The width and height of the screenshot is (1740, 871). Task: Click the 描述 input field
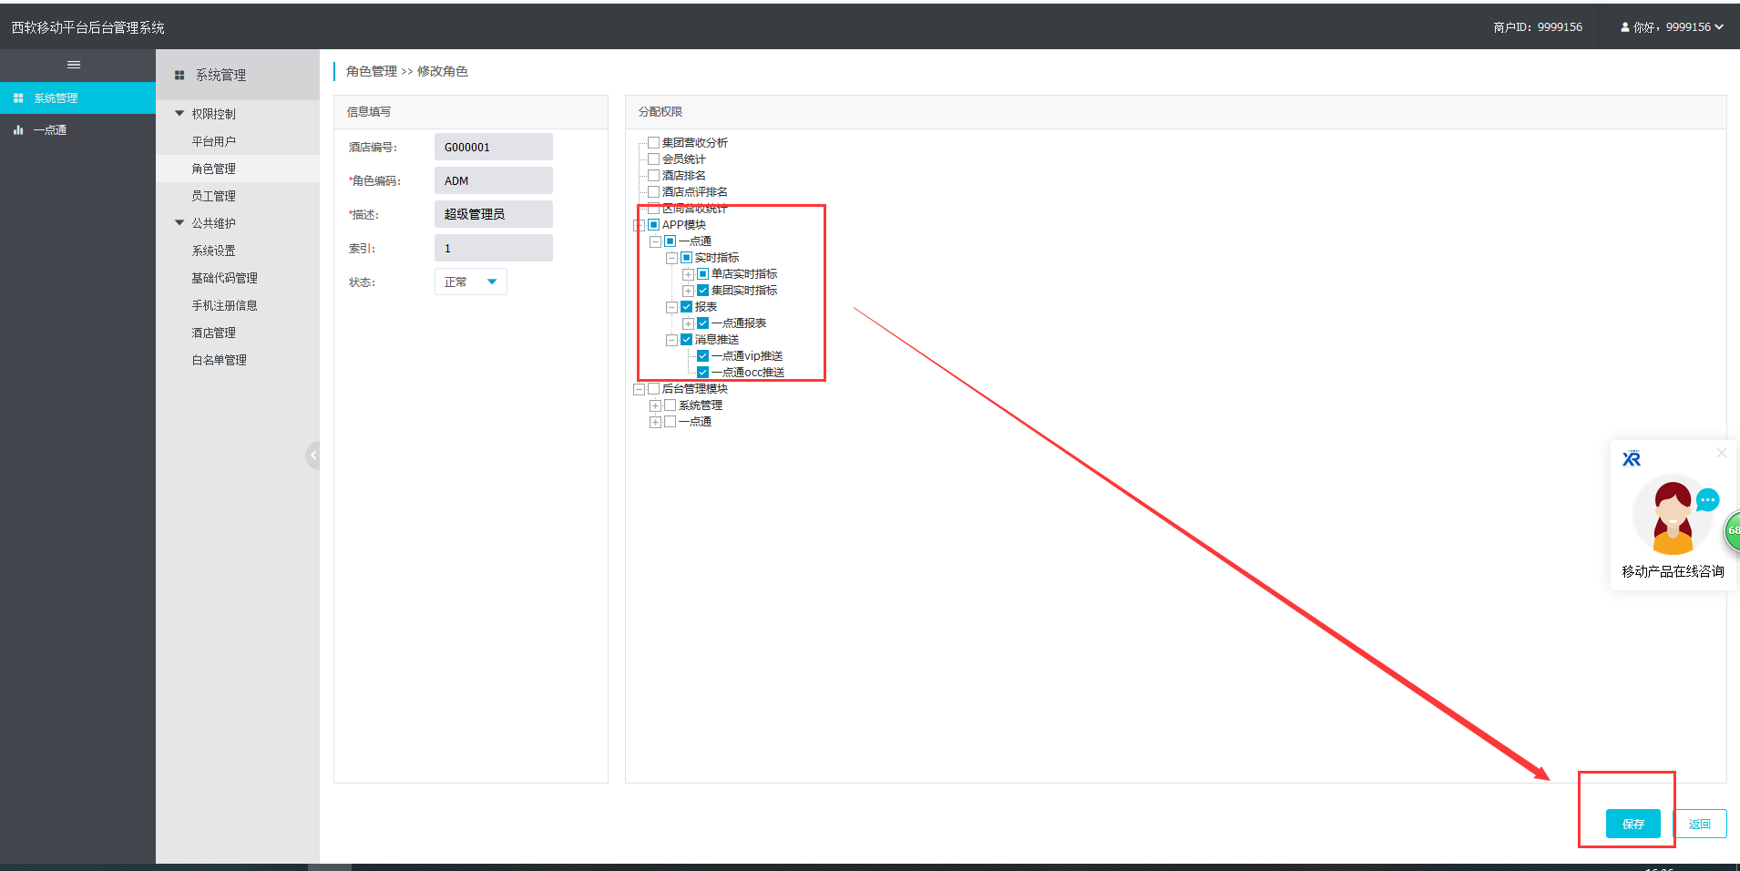click(493, 214)
